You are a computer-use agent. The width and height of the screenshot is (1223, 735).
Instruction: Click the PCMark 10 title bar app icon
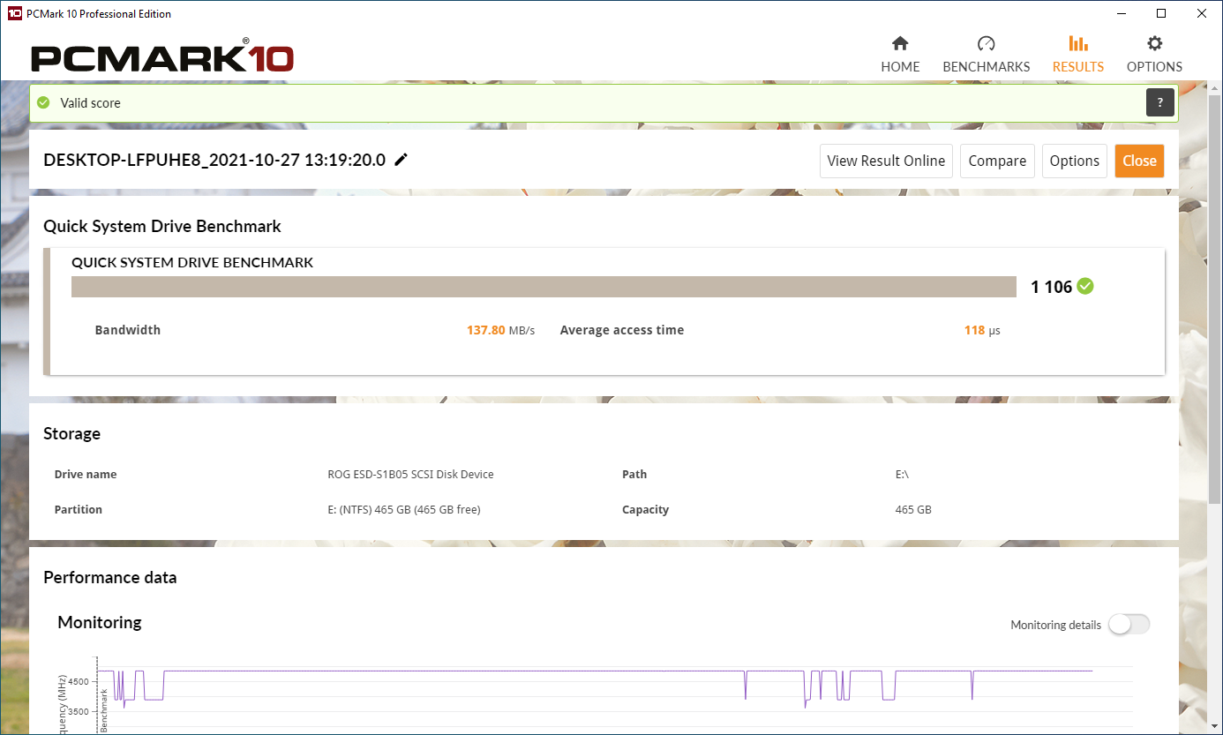click(13, 13)
